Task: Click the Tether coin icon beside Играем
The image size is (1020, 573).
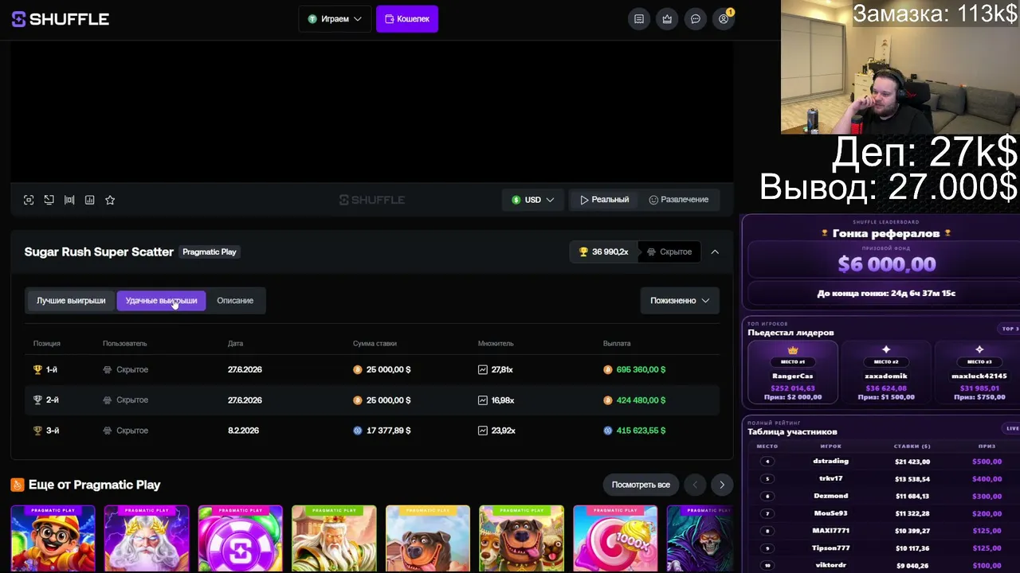Action: [312, 19]
